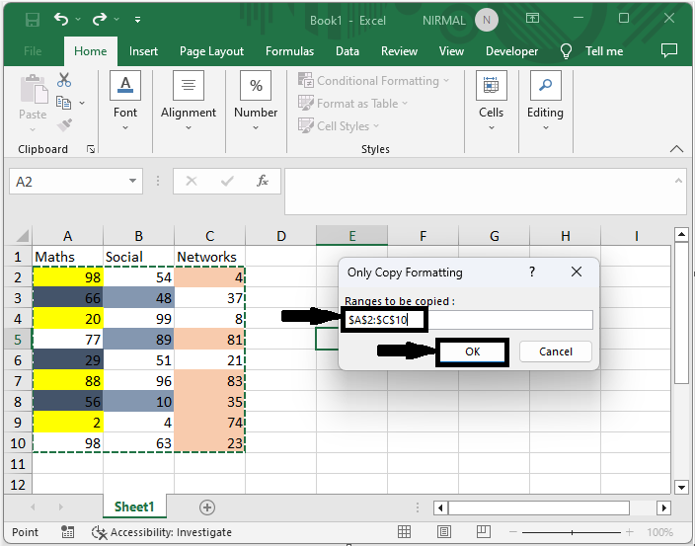The image size is (695, 546).
Task: Switch to Normal view icon
Action: click(404, 531)
